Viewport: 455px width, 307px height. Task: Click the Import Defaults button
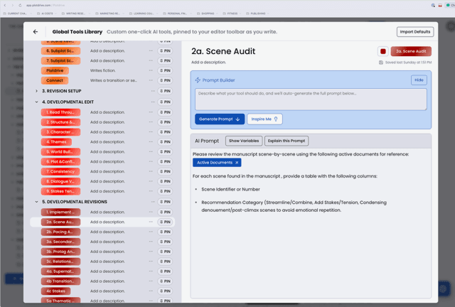point(414,32)
